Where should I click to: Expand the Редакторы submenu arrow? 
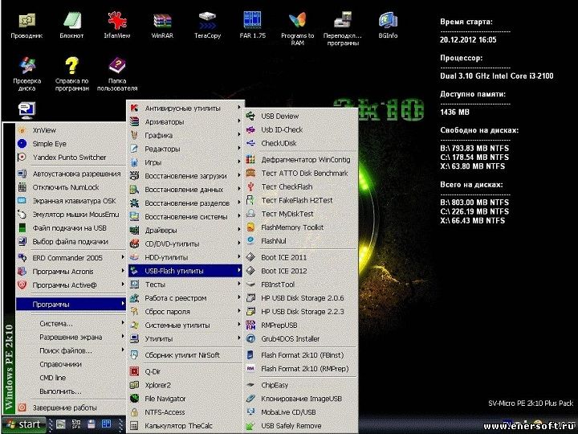pos(239,149)
